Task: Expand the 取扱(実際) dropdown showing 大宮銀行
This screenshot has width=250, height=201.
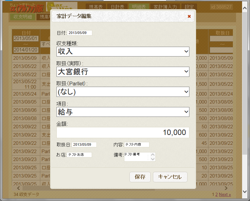Action: [123, 72]
